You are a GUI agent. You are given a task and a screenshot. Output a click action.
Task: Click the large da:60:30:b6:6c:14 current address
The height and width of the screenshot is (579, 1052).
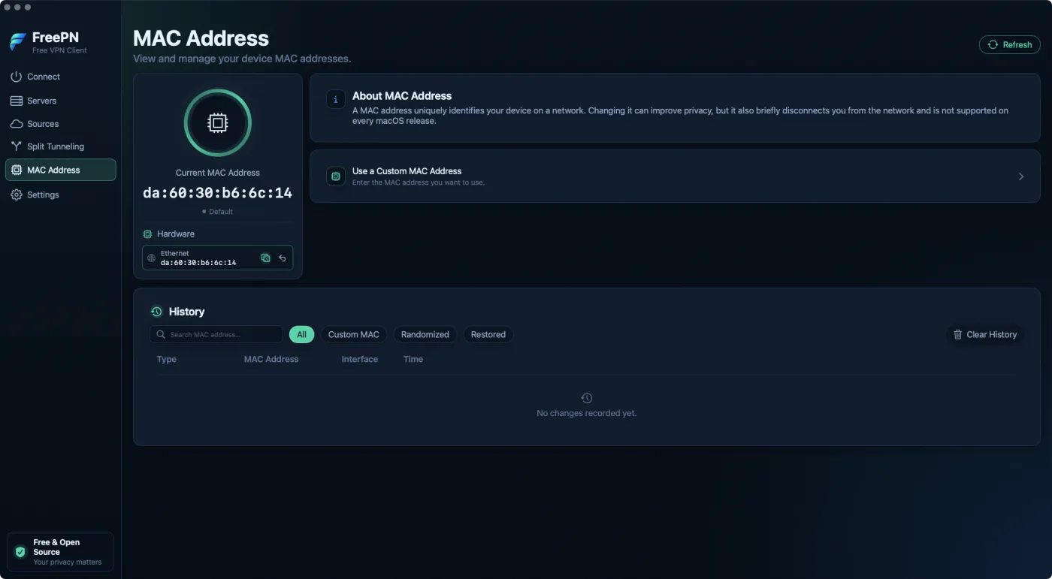tap(218, 193)
